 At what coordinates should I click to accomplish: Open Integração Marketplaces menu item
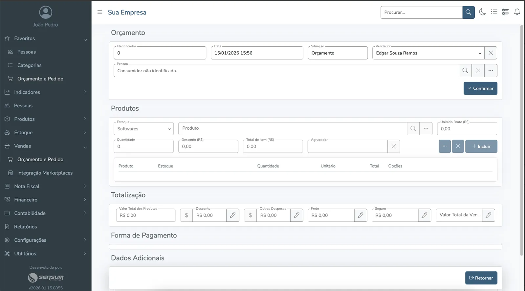click(45, 173)
